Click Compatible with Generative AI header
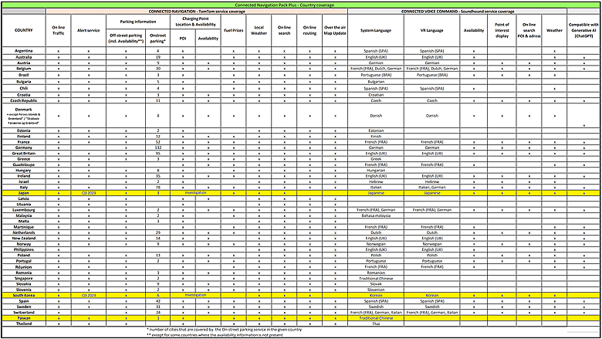 (x=583, y=30)
